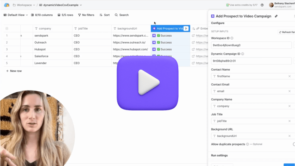
Task: Select the Hubspot company cell
Action: [x=53, y=49]
